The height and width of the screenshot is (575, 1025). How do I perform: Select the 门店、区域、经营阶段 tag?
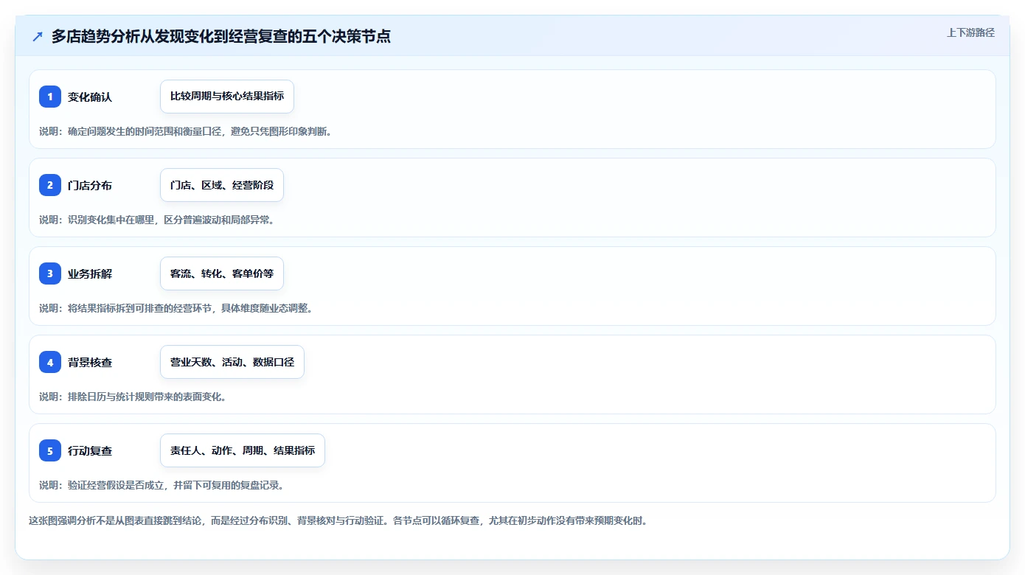222,185
